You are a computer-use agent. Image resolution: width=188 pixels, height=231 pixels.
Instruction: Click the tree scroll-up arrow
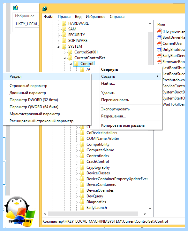coord(150,23)
